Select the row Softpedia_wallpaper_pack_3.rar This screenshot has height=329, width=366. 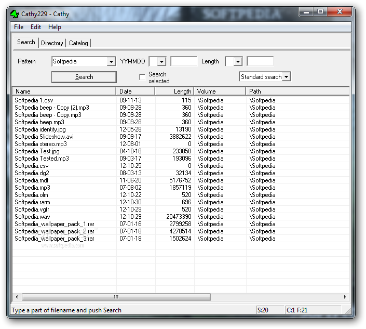pos(181,239)
